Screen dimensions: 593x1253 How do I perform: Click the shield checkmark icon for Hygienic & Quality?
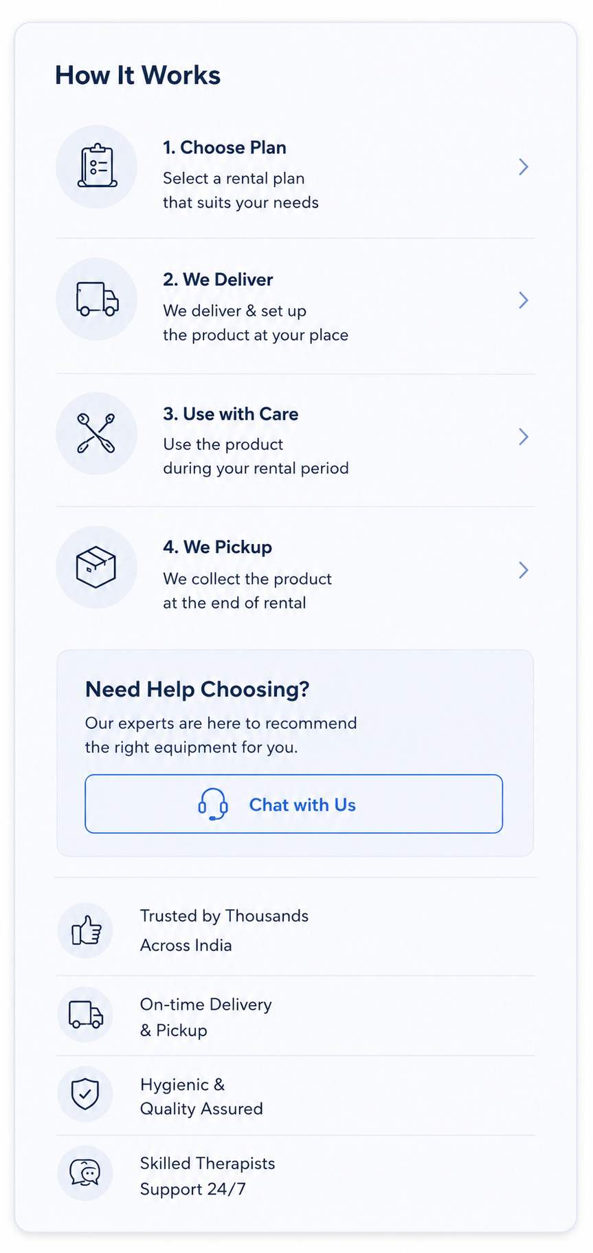[85, 1093]
